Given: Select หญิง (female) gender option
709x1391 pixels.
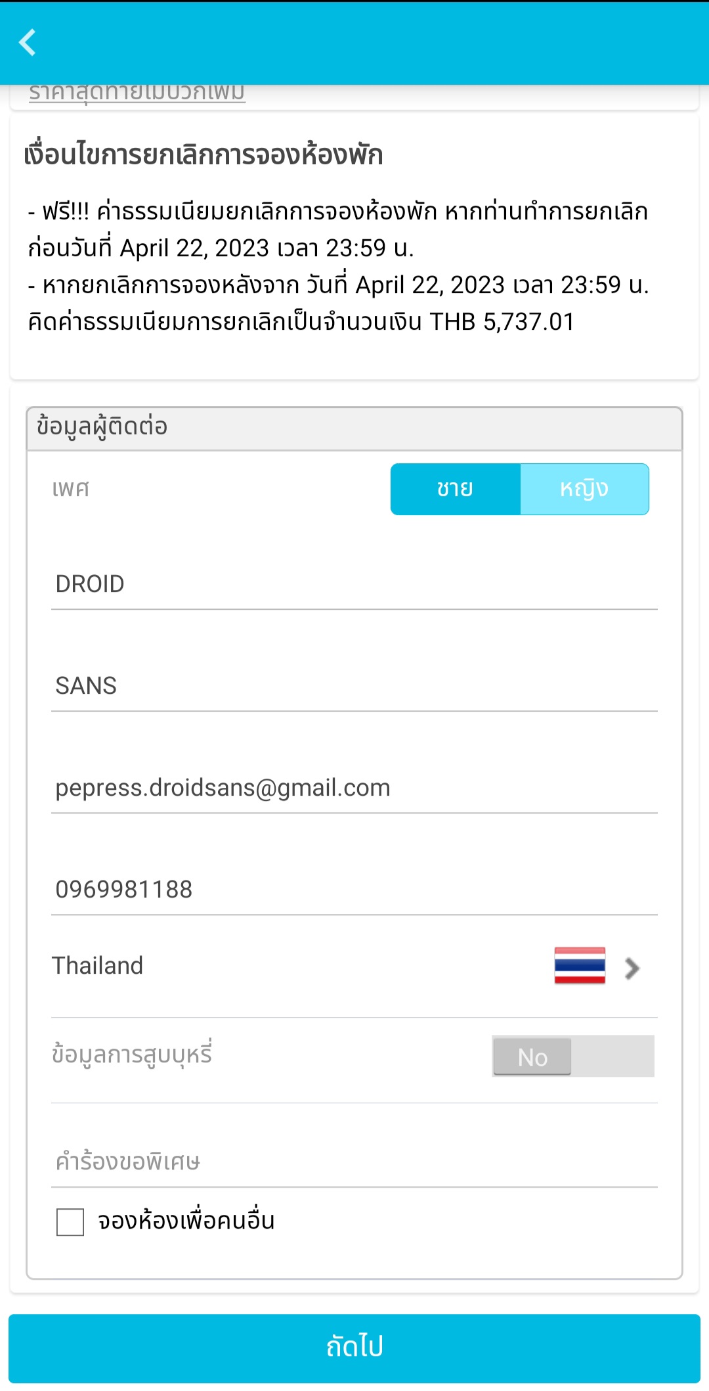Looking at the screenshot, I should click(584, 489).
